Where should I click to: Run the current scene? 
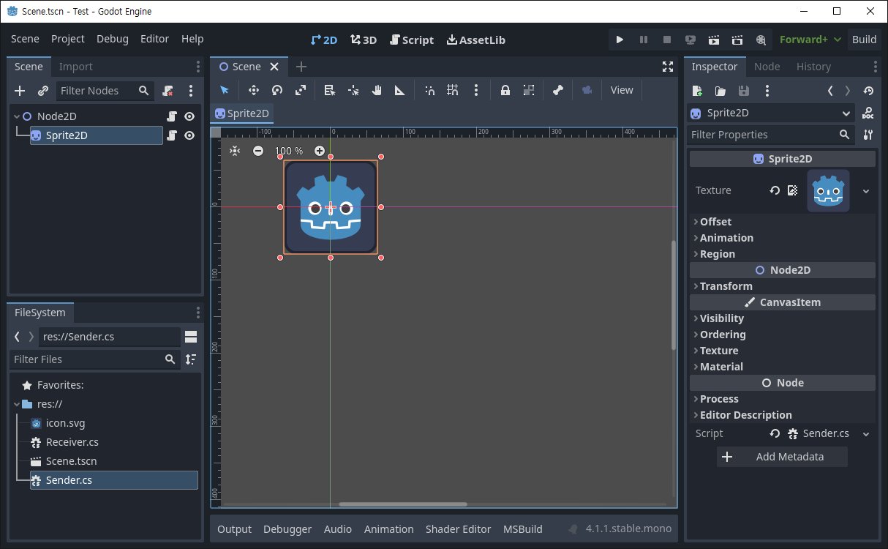714,40
